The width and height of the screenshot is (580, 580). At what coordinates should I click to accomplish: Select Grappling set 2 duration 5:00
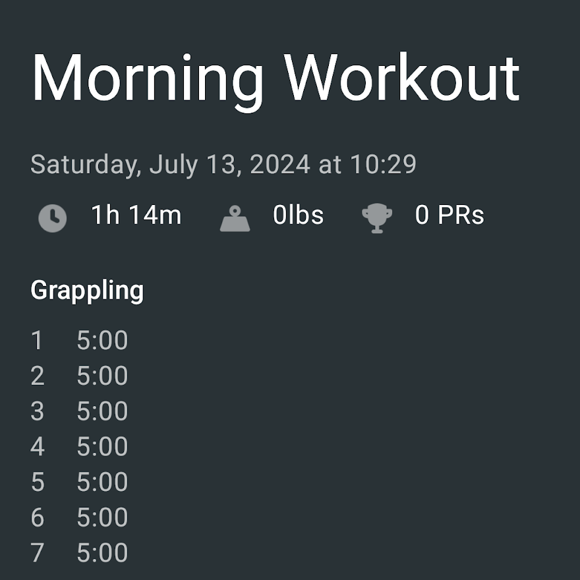pyautogui.click(x=102, y=376)
